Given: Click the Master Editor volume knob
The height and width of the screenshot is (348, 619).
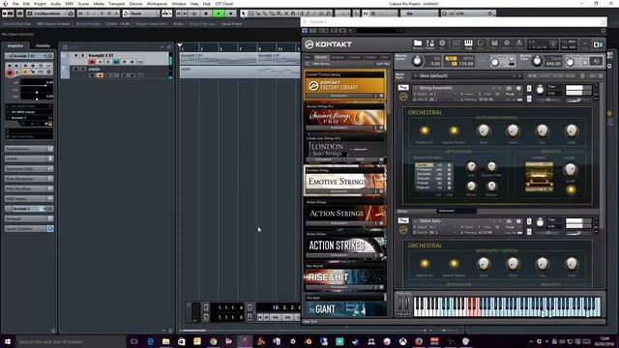Looking at the screenshot, I should pyautogui.click(x=417, y=61).
